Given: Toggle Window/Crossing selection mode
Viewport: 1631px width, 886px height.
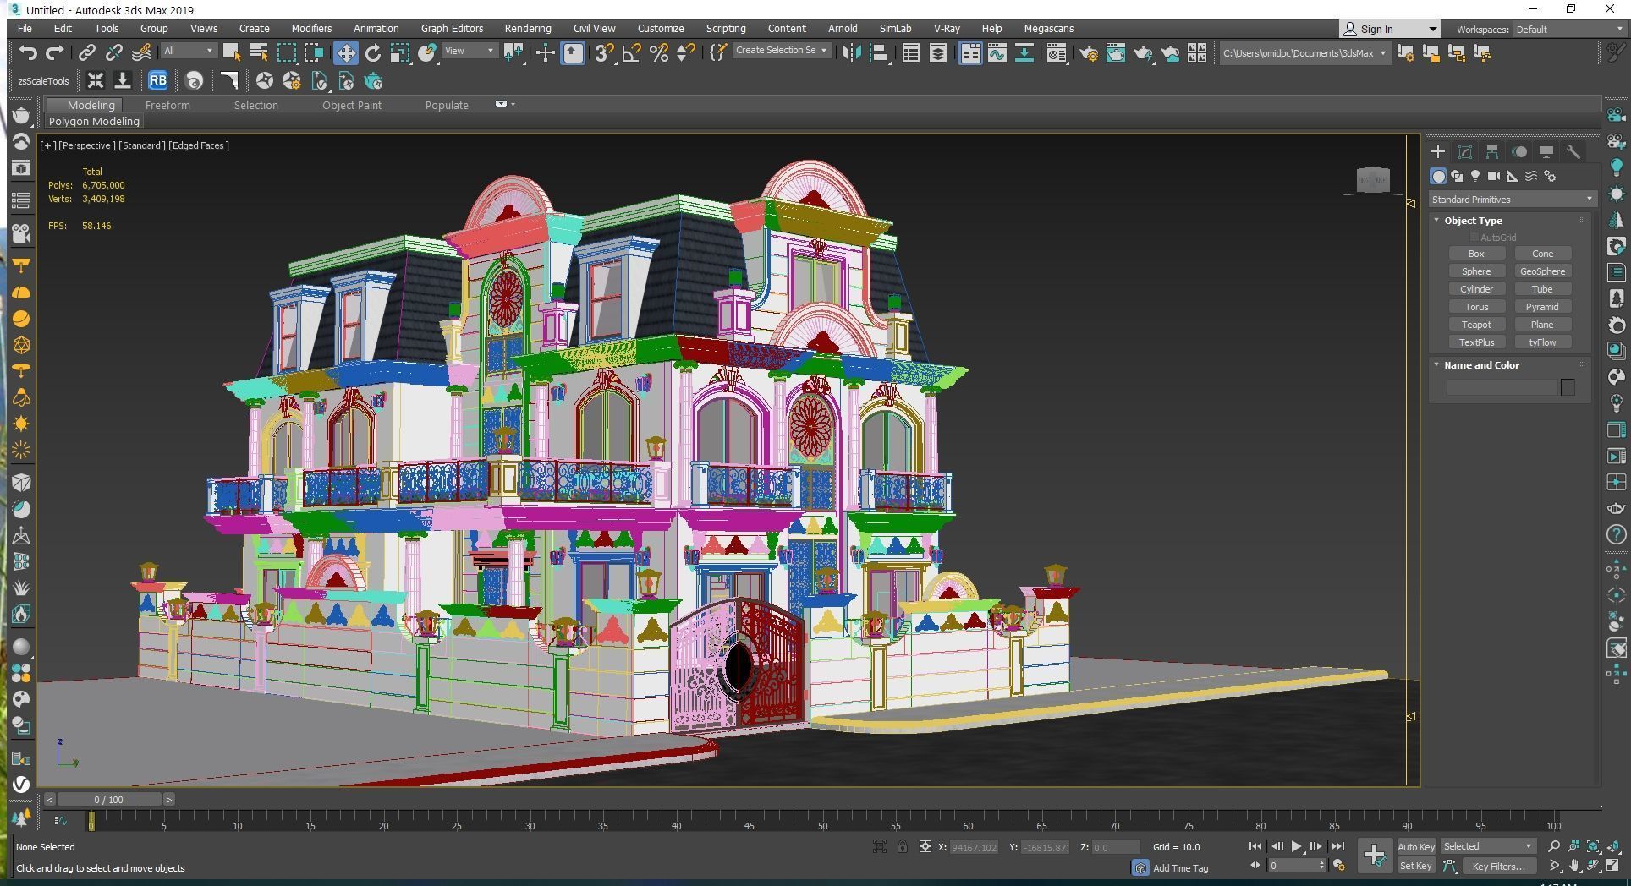Looking at the screenshot, I should 314,53.
